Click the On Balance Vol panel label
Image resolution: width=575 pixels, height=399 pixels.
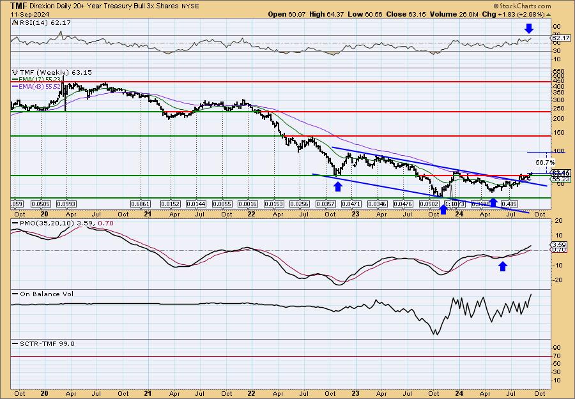coord(43,294)
